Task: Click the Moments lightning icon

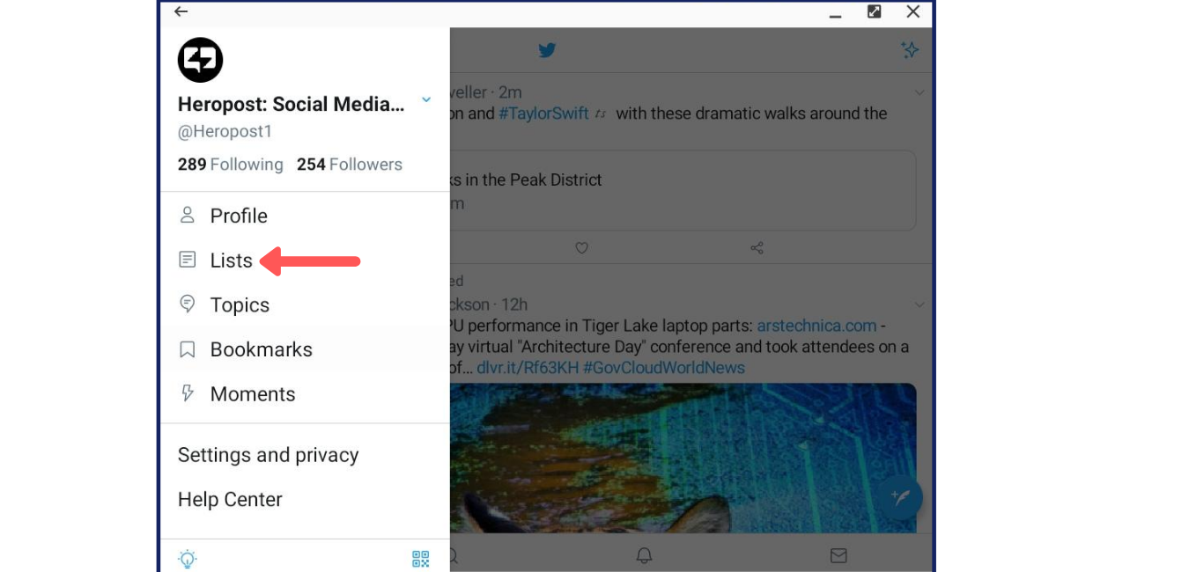Action: [187, 393]
